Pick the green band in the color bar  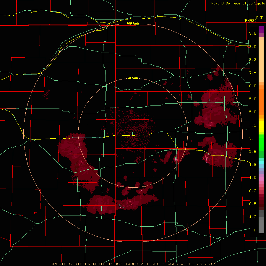(261, 142)
